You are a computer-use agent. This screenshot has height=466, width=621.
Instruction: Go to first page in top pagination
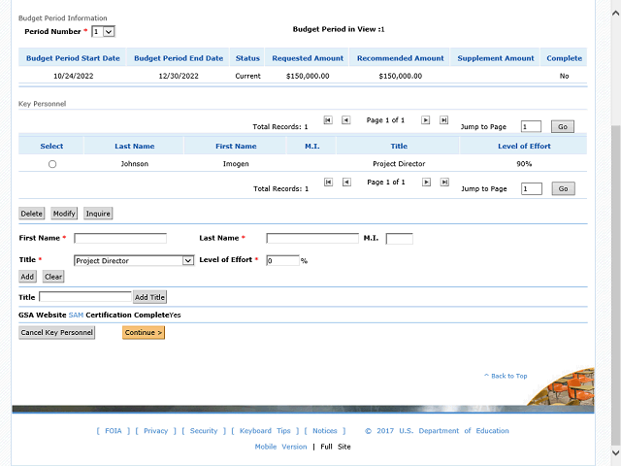[x=328, y=120]
